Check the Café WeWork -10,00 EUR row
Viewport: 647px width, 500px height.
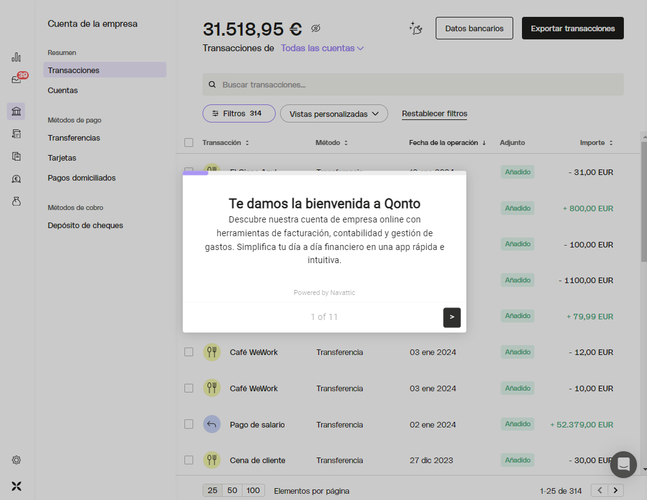189,388
